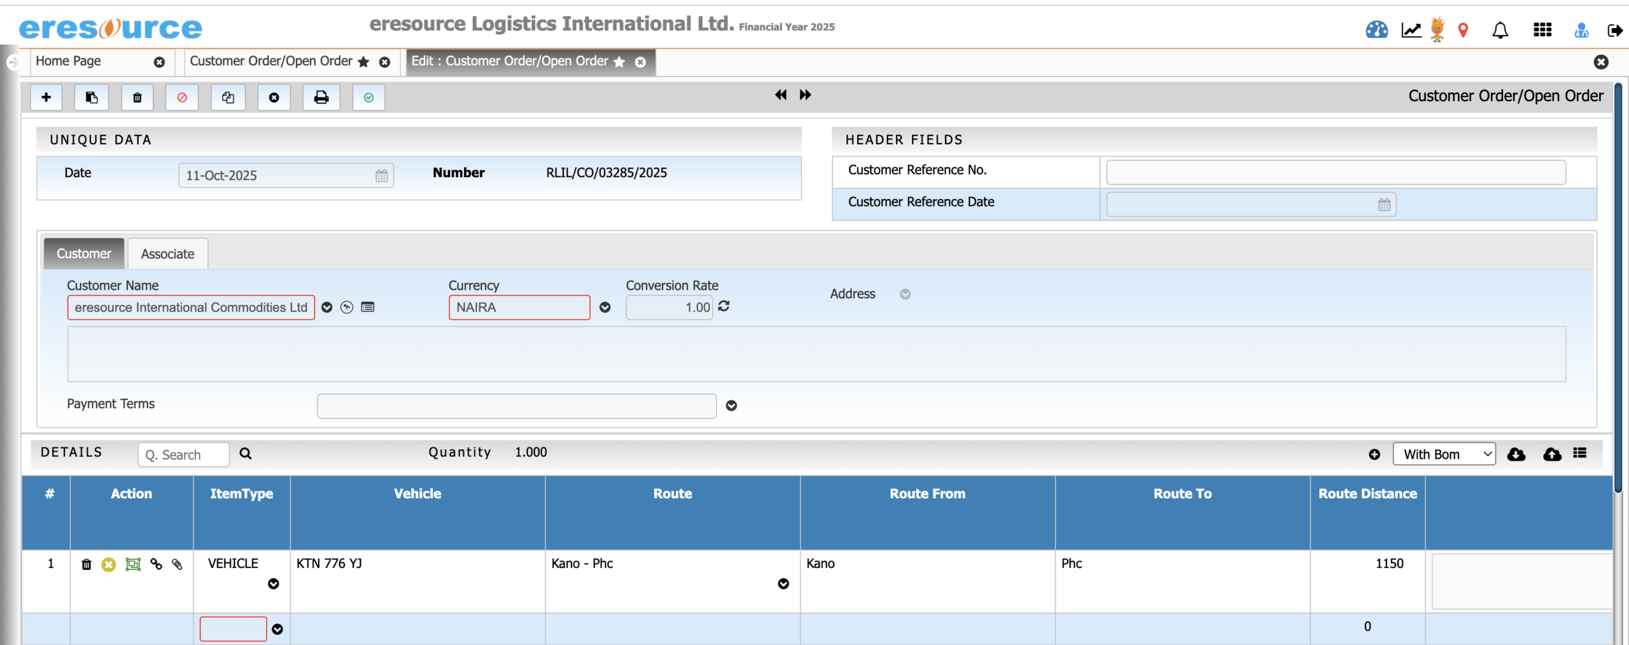The width and height of the screenshot is (1629, 645).
Task: Expand the Address section arrow
Action: [905, 294]
